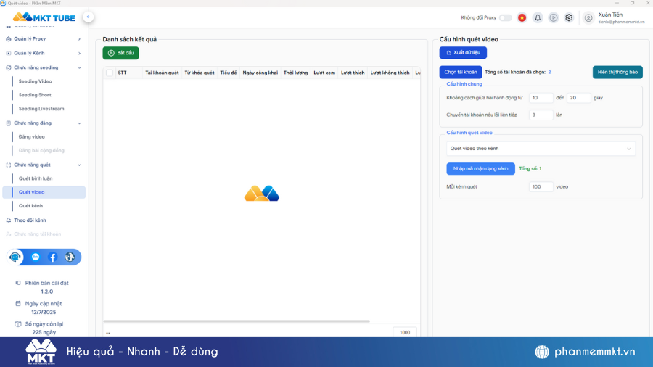This screenshot has height=367, width=653.
Task: Click the Xuất dữ liệu export button
Action: click(463, 53)
